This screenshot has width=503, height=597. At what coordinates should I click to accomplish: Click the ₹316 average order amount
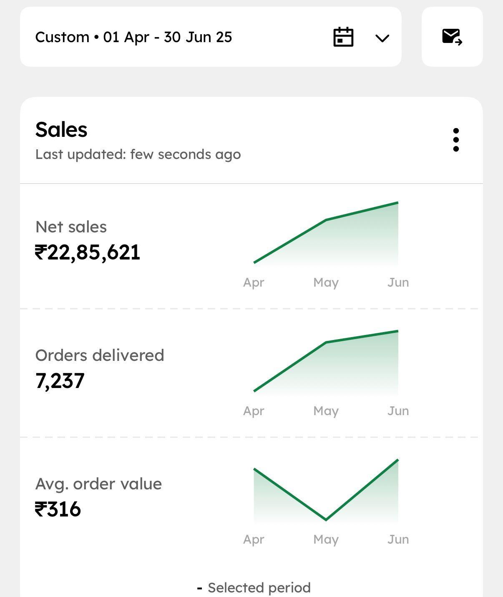(58, 509)
